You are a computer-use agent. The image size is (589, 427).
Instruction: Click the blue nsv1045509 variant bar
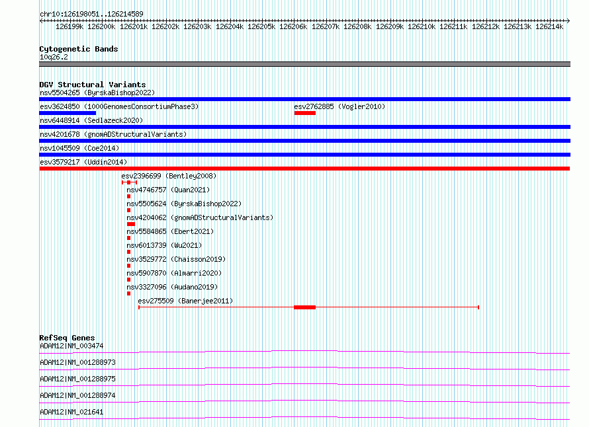tap(304, 155)
